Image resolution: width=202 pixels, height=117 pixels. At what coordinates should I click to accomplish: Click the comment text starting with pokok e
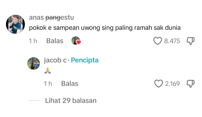pos(105,28)
